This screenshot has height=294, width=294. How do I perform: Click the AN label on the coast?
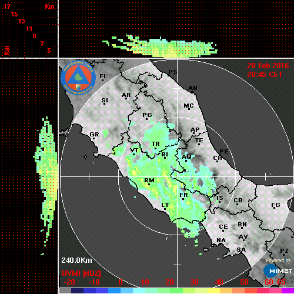tap(193, 88)
